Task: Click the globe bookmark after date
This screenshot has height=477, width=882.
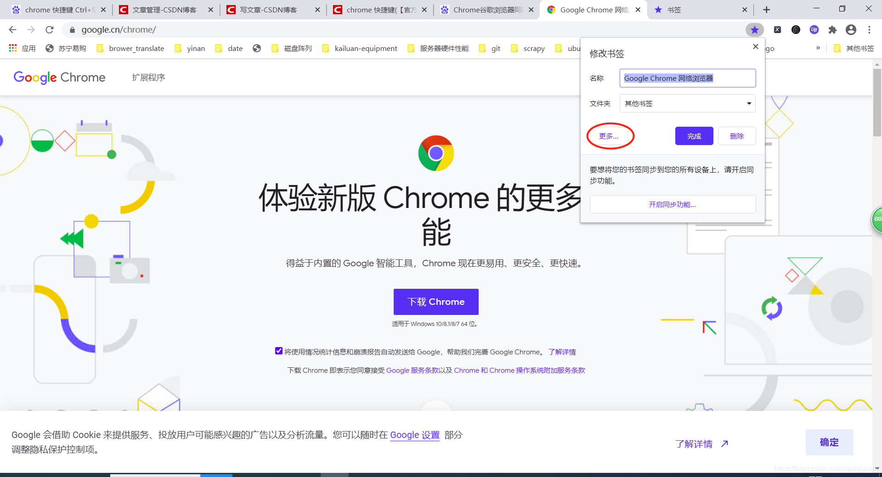Action: pyautogui.click(x=257, y=48)
